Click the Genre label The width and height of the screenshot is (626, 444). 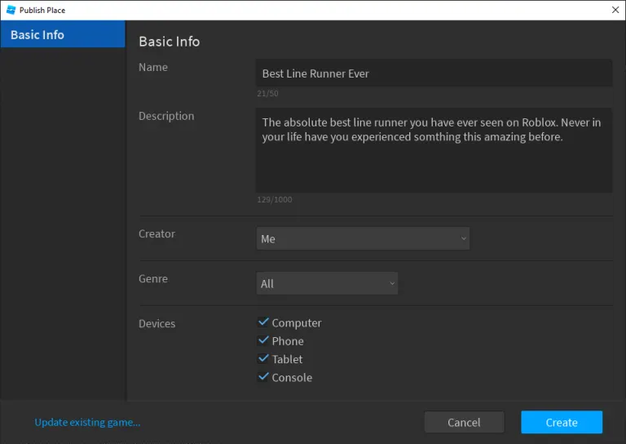pos(153,278)
